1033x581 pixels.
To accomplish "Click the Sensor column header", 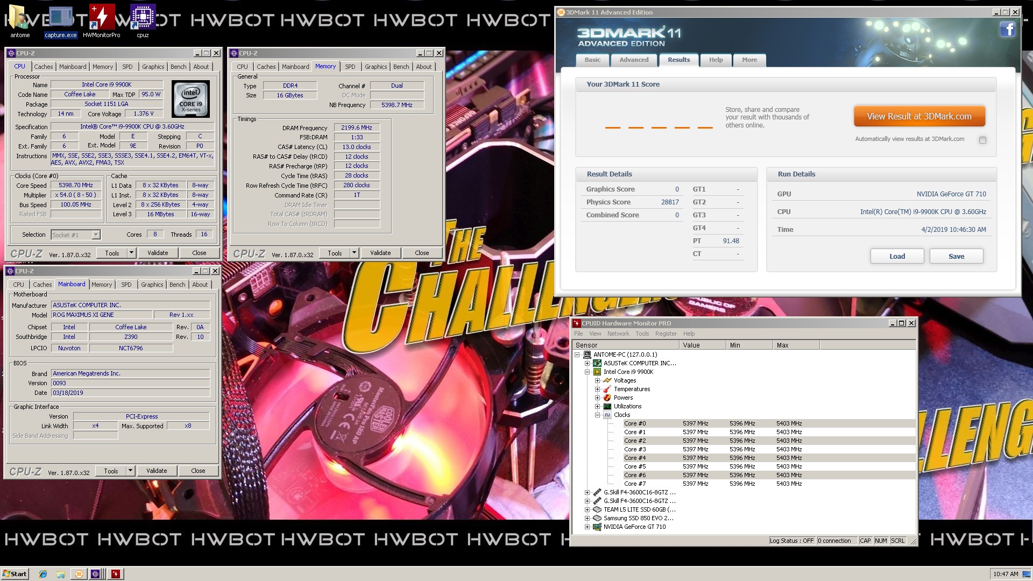I will point(625,345).
